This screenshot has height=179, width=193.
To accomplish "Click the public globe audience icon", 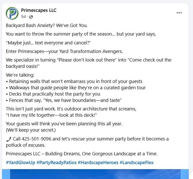I will (x=31, y=17).
